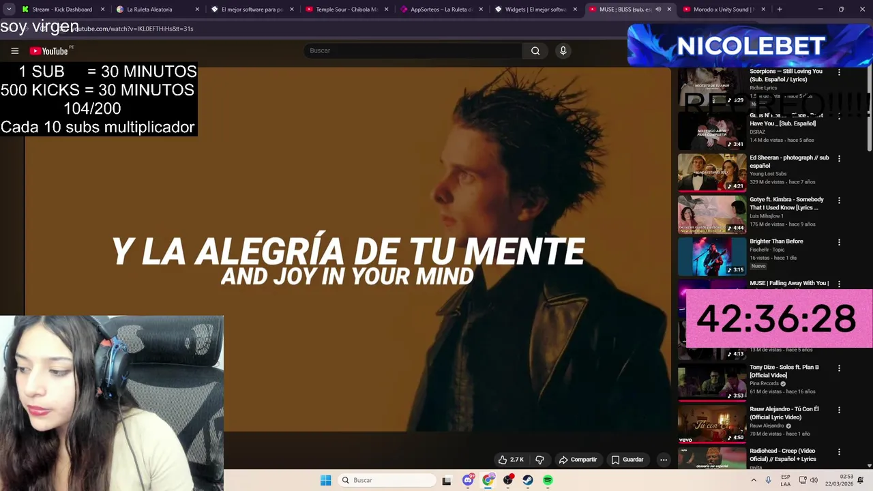Open Ed Sheeran photograph sub español video

pyautogui.click(x=789, y=162)
